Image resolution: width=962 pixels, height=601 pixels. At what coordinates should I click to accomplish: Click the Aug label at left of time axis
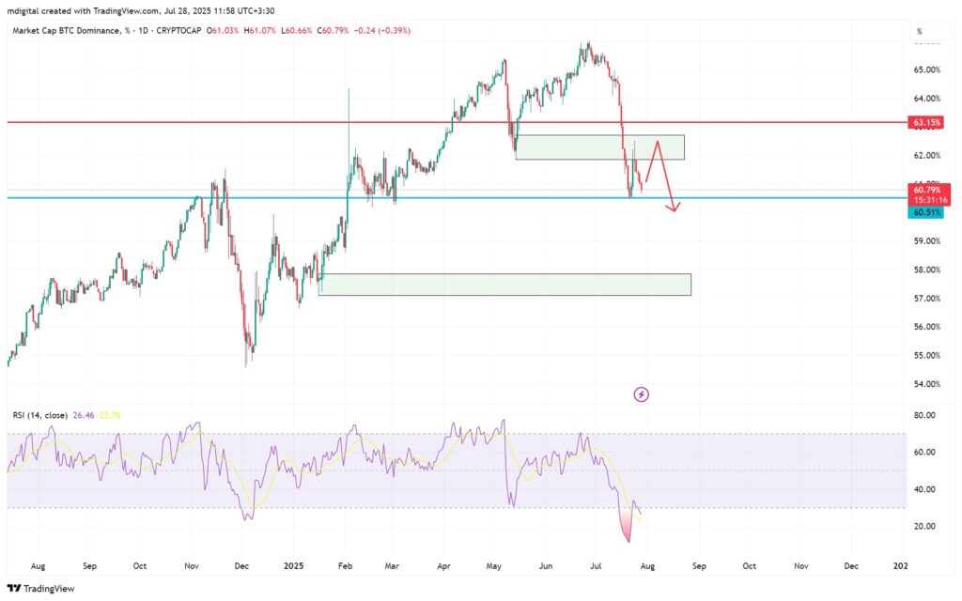click(x=39, y=566)
